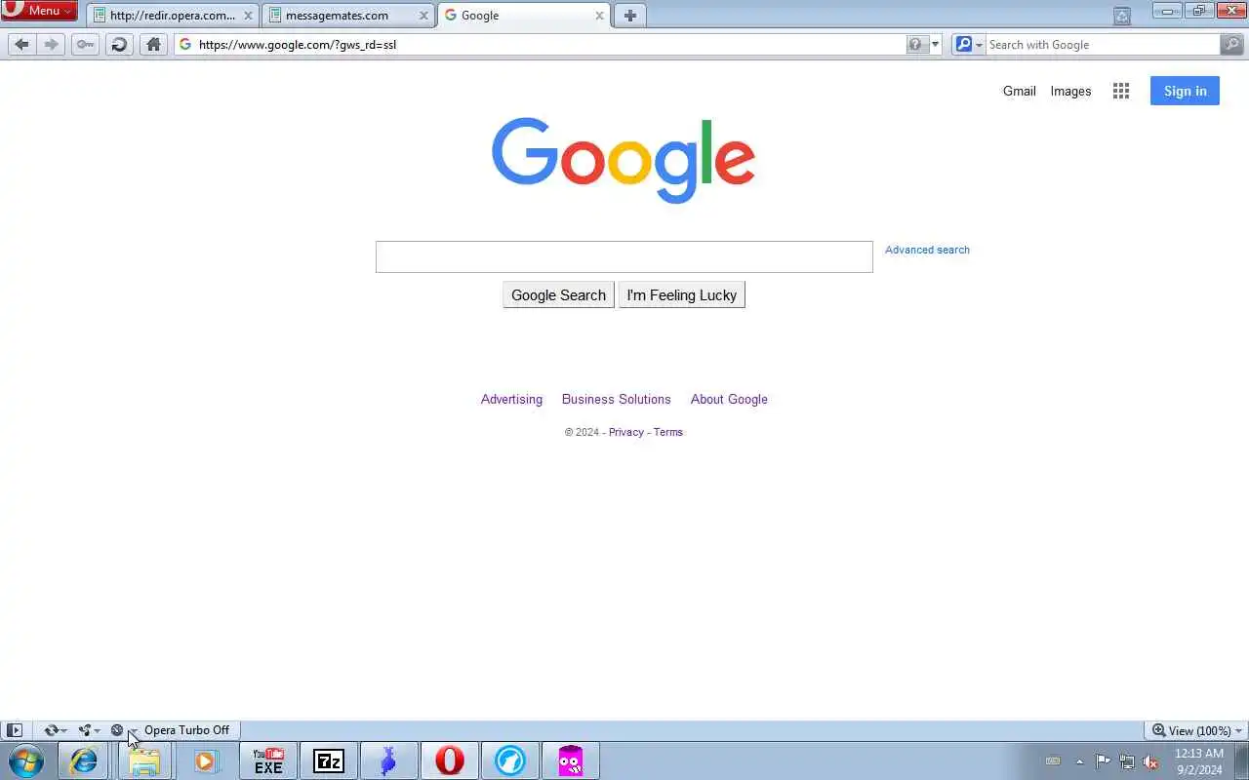This screenshot has width=1249, height=780.
Task: Open the Windows Start menu
Action: pos(25,760)
